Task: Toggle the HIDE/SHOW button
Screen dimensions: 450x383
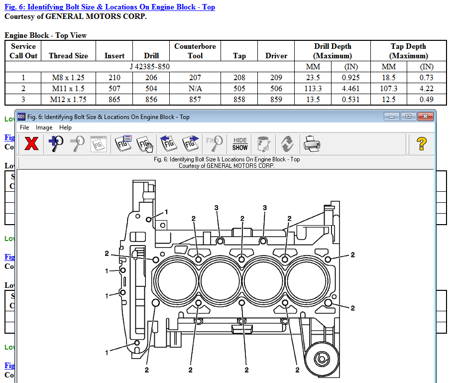Action: click(x=240, y=144)
